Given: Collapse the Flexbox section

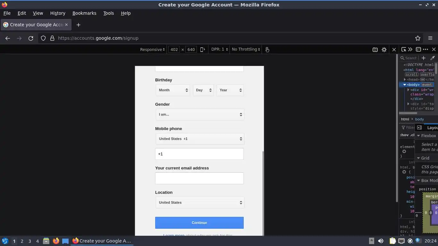Looking at the screenshot, I should 418,136.
